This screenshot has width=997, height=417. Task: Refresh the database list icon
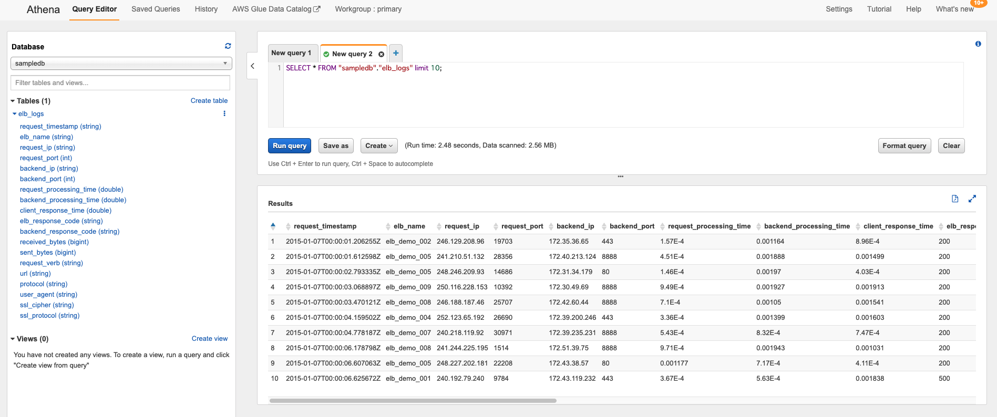click(x=228, y=46)
